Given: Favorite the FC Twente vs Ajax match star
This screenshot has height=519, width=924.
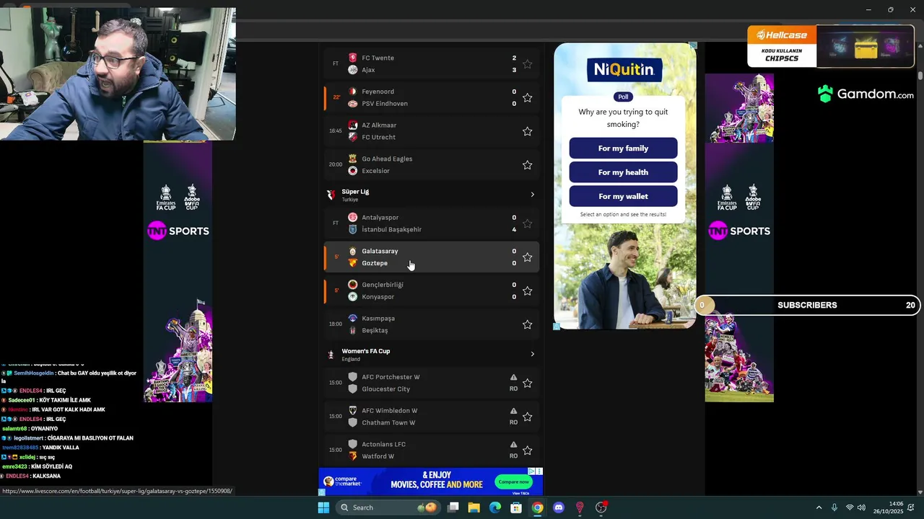Looking at the screenshot, I should tap(528, 64).
